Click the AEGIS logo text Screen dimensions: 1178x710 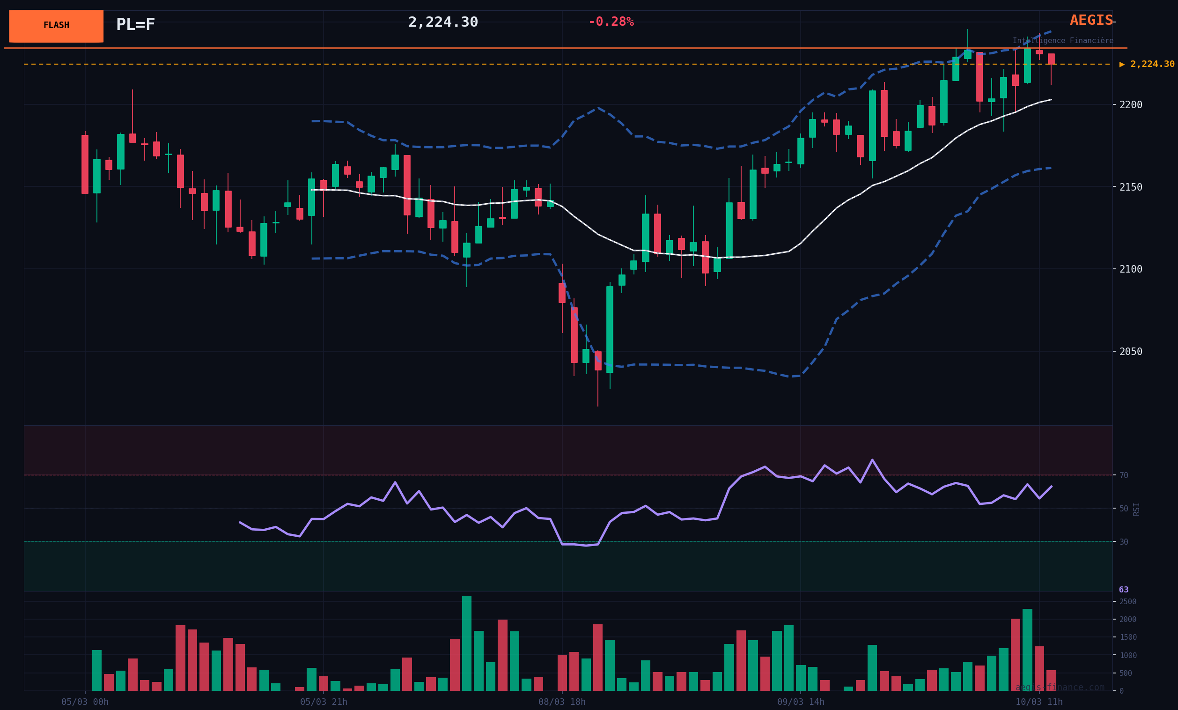1091,21
